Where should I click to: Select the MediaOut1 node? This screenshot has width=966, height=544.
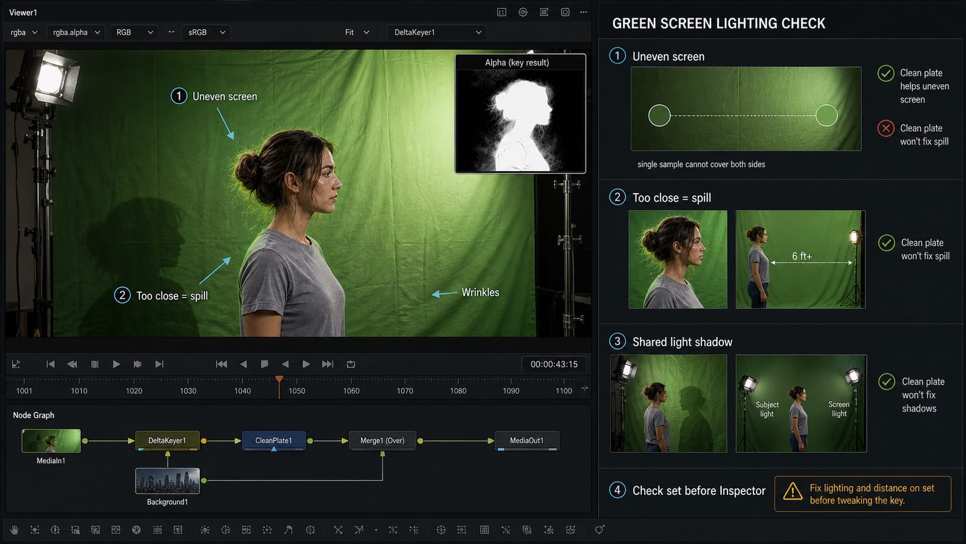[x=527, y=441]
